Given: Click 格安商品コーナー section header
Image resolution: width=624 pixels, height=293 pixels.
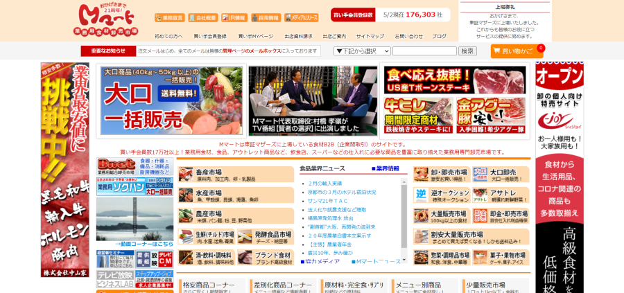Looking at the screenshot, I should click(209, 285).
